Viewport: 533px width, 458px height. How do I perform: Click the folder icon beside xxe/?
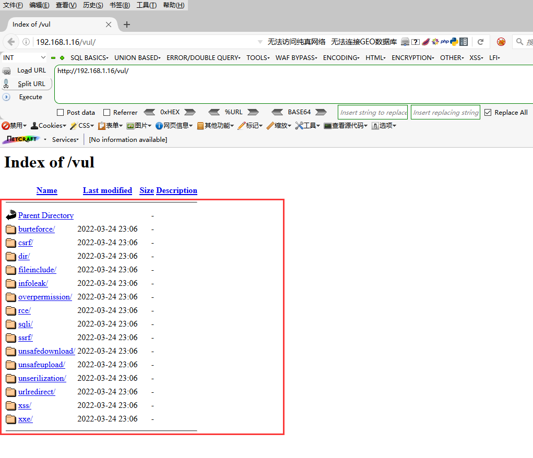click(x=11, y=419)
